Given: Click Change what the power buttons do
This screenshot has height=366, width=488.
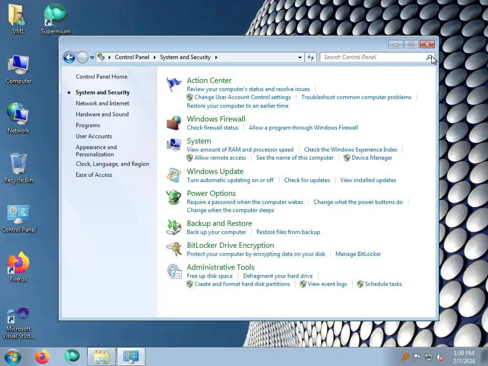Looking at the screenshot, I should click(x=358, y=202).
